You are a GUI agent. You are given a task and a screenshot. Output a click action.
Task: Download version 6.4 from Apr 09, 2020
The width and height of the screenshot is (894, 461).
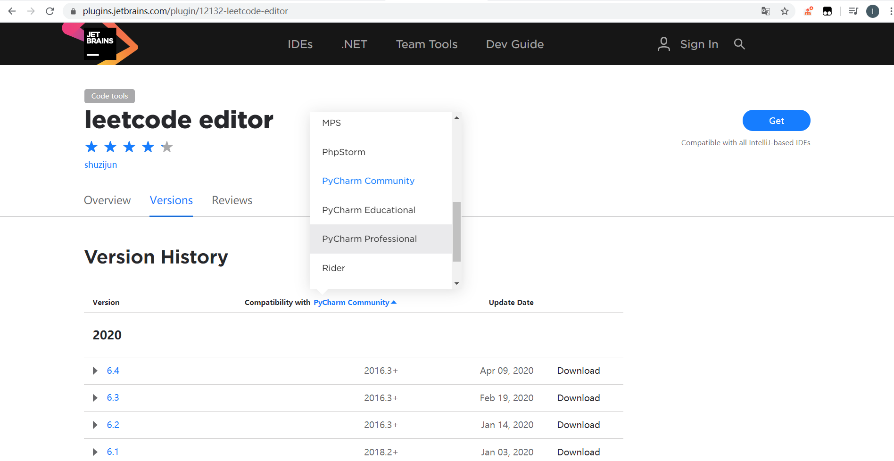pyautogui.click(x=579, y=371)
